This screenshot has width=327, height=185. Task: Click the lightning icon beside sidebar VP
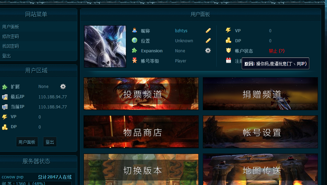click(x=5, y=117)
